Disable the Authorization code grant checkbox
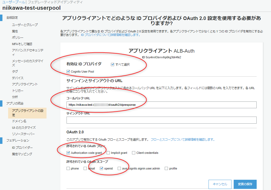 (68, 152)
